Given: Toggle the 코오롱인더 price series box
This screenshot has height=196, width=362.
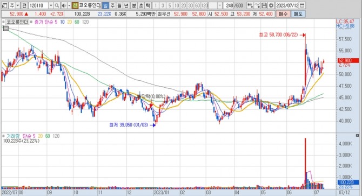Looking at the screenshot, I should (3, 22).
